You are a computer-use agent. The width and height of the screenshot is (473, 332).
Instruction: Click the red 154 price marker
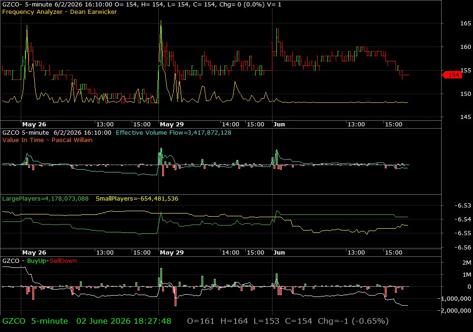[452, 75]
